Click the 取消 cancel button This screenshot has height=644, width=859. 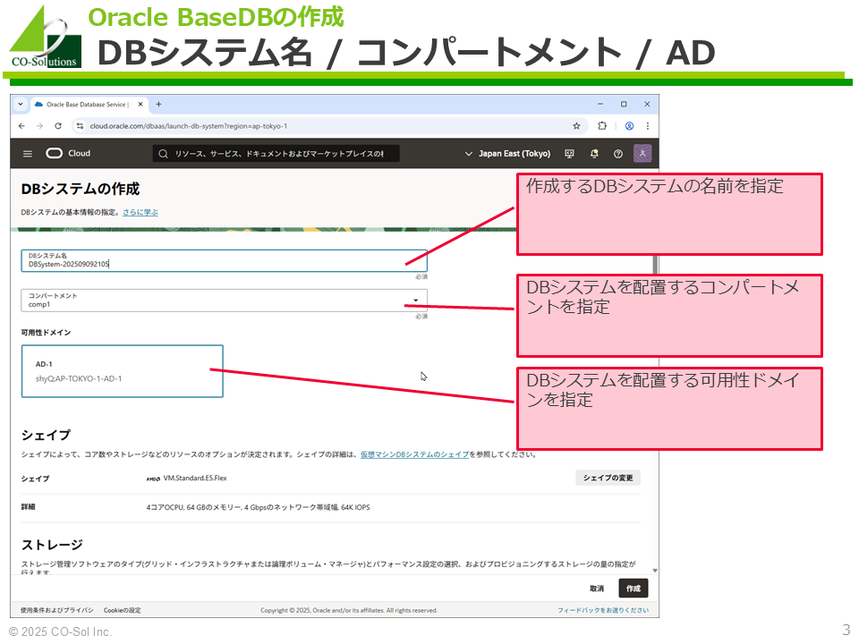(597, 589)
